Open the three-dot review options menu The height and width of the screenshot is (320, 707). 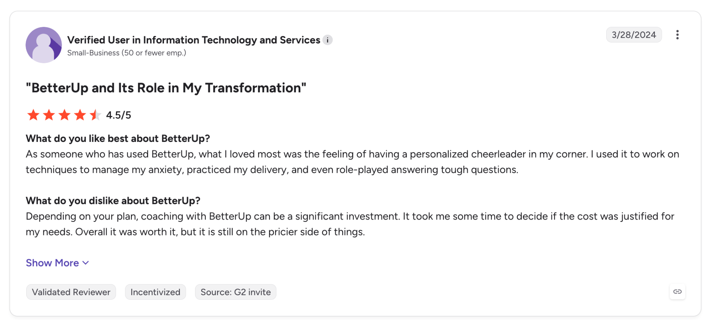coord(677,35)
